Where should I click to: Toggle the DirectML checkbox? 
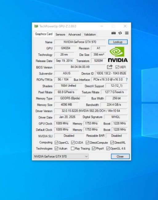click(112, 143)
